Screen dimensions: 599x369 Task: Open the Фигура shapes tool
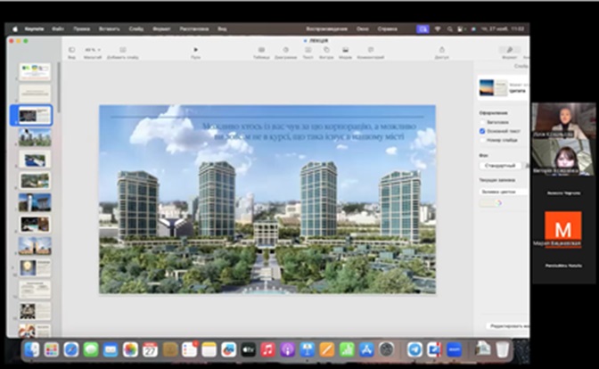pyautogui.click(x=326, y=50)
